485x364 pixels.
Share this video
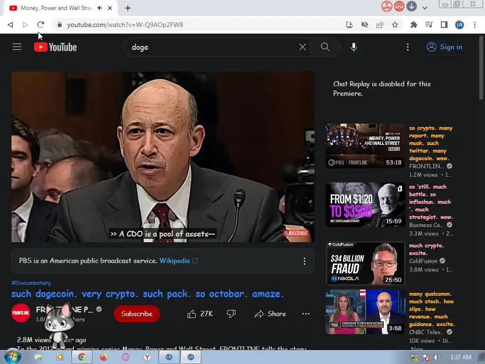(x=270, y=314)
